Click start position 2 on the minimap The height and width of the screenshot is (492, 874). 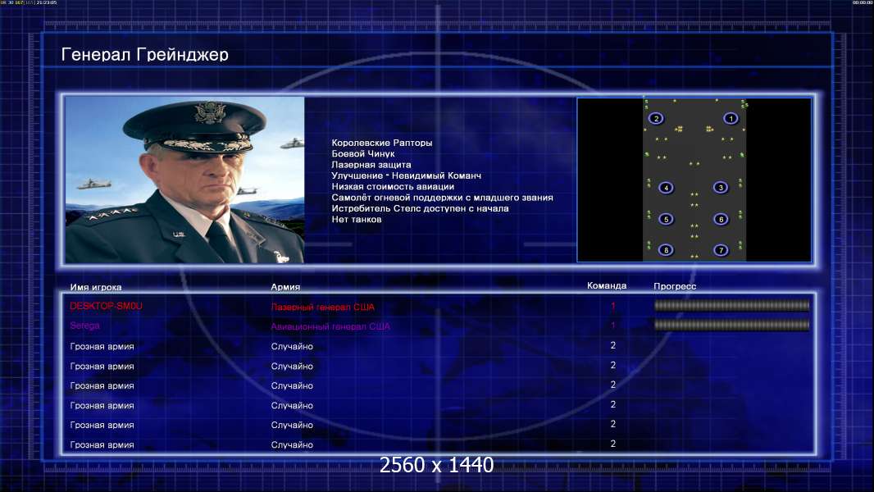[x=656, y=118]
